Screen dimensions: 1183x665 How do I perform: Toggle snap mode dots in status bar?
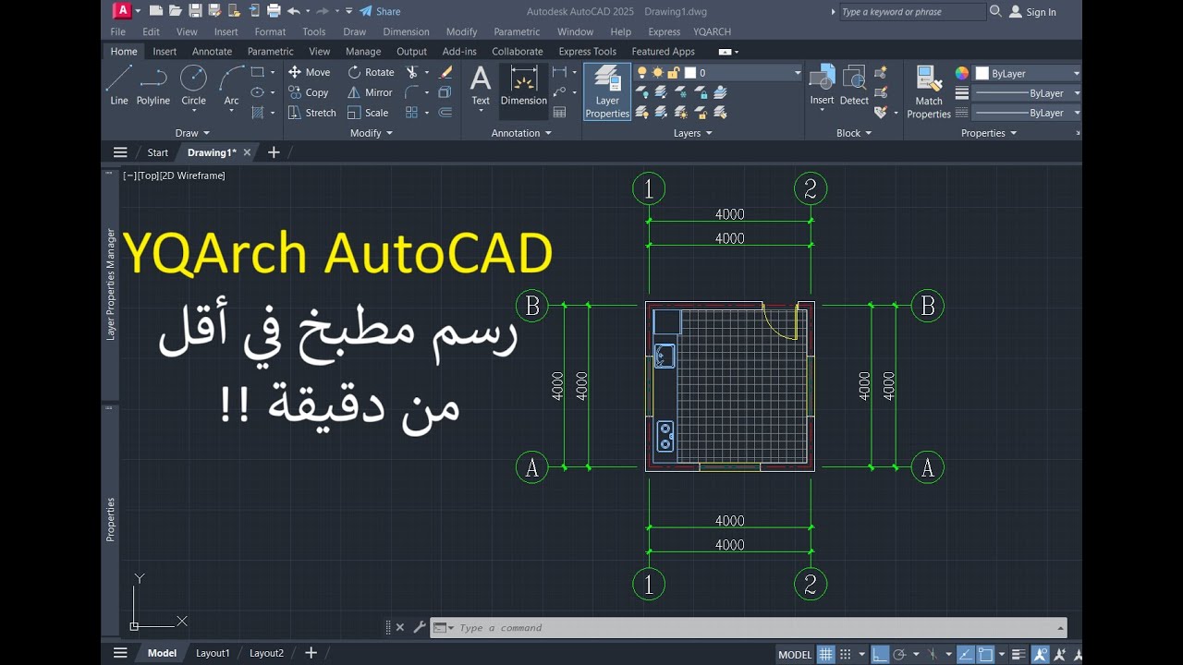click(x=846, y=654)
